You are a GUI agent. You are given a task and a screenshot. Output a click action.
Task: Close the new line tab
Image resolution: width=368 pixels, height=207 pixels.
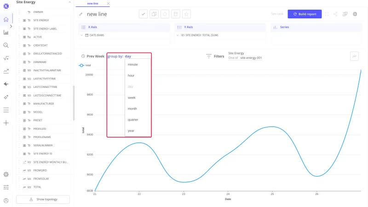(108, 4)
